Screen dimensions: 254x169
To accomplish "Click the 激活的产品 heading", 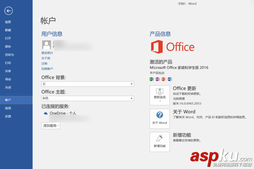I will [x=161, y=62].
